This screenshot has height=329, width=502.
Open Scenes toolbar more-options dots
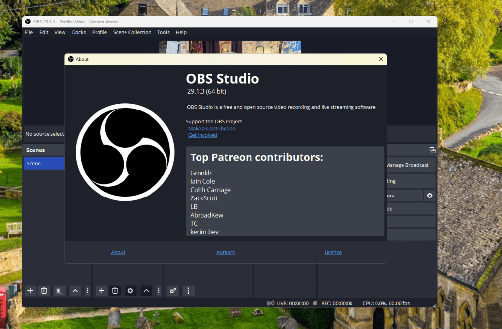pos(87,291)
